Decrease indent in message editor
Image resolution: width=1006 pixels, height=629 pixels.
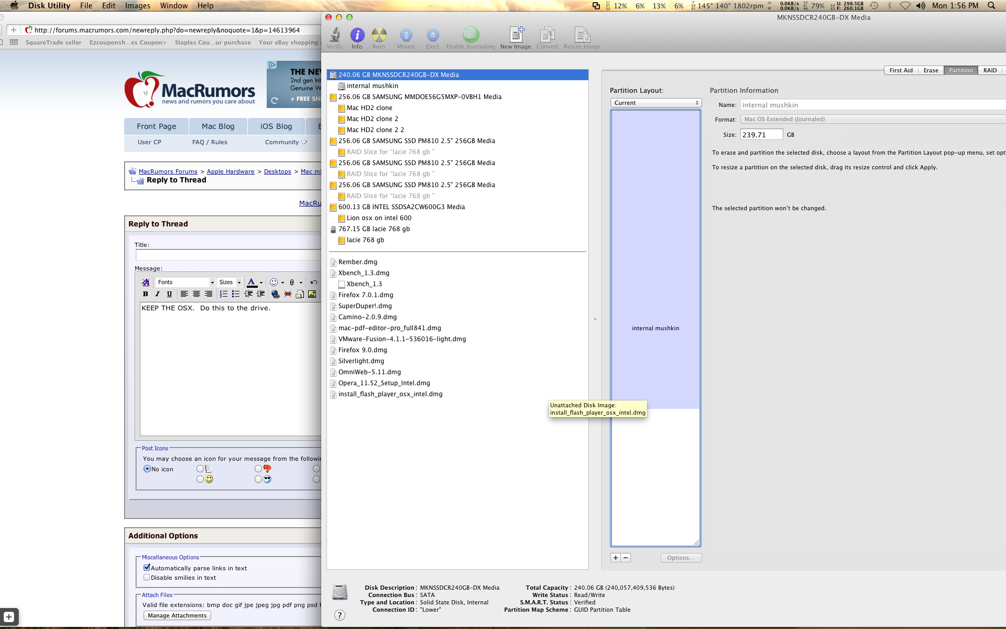coord(249,294)
